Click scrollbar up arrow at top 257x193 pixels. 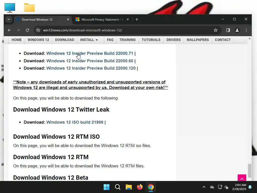249,38
